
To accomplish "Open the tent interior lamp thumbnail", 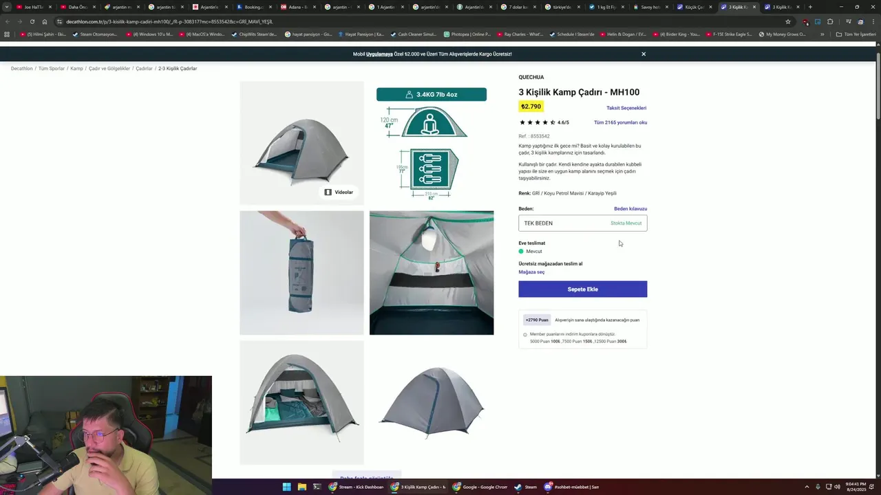I will pyautogui.click(x=432, y=273).
